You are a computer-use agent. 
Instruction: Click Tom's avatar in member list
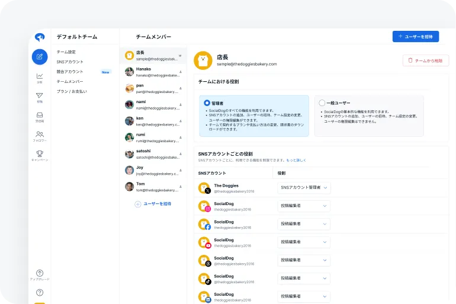[129, 187]
